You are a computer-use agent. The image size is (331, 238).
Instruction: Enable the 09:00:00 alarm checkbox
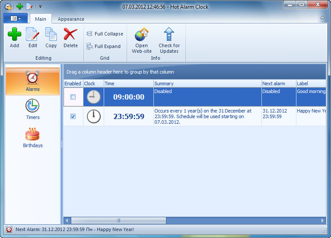tap(73, 97)
